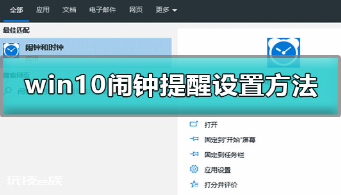Click the alarm clock icon beside 闹钟和时钟
The image size is (341, 195).
[11, 50]
